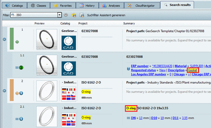The height and width of the screenshot is (128, 211).
Task: Click the green number 3 badge in row 1.1
Action: coord(21,68)
